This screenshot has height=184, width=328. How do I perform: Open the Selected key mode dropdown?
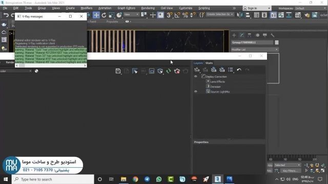288,165
